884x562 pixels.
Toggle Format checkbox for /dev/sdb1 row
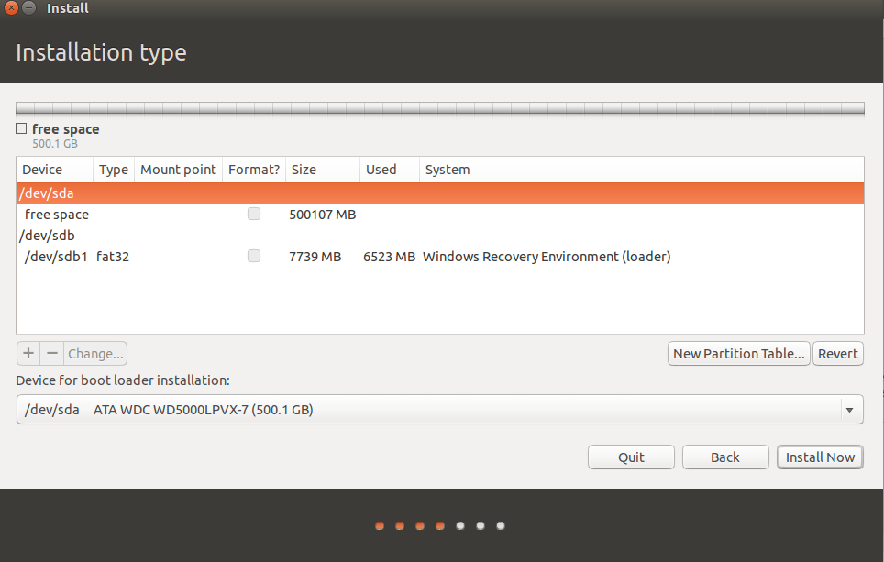254,257
